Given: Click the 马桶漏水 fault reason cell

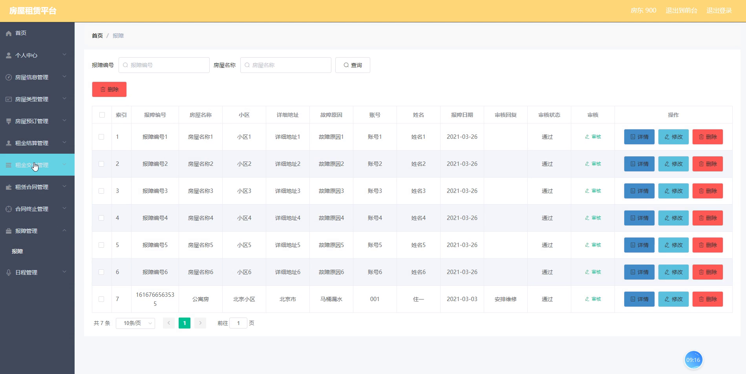Looking at the screenshot, I should pyautogui.click(x=331, y=299).
